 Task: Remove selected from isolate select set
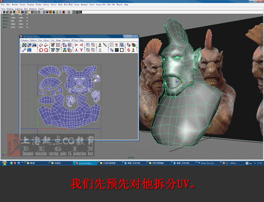(93, 50)
